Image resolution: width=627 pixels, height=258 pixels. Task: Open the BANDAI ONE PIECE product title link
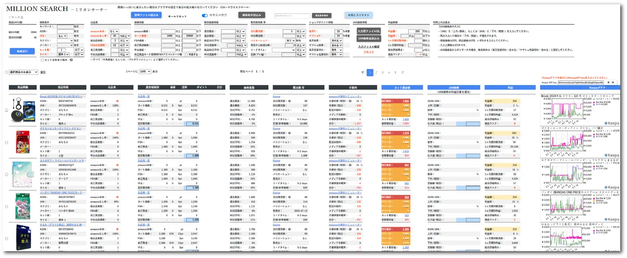[62, 192]
